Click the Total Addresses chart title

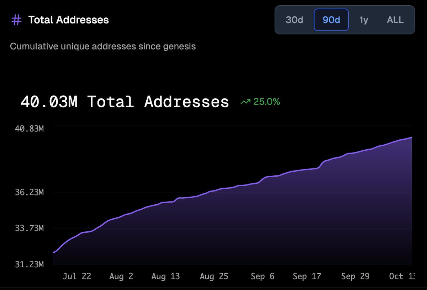68,20
